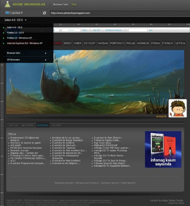190x206 pixels.
Task: Open the FORUM navigation item
Action: coord(155,43)
